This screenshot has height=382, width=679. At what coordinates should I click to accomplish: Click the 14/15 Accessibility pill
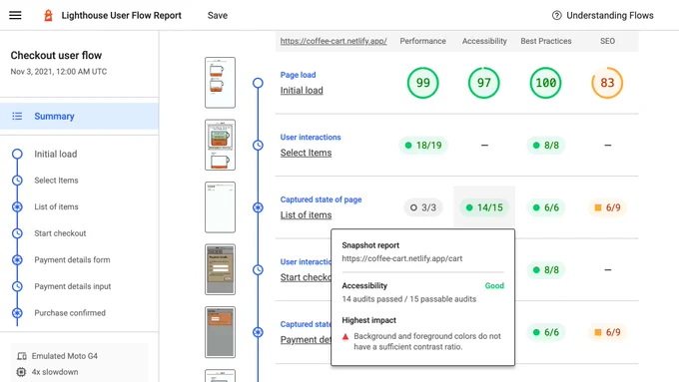(484, 207)
